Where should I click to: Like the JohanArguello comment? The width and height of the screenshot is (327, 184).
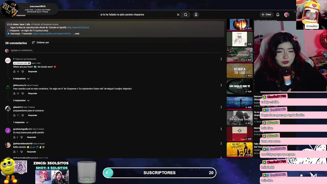tap(14, 137)
